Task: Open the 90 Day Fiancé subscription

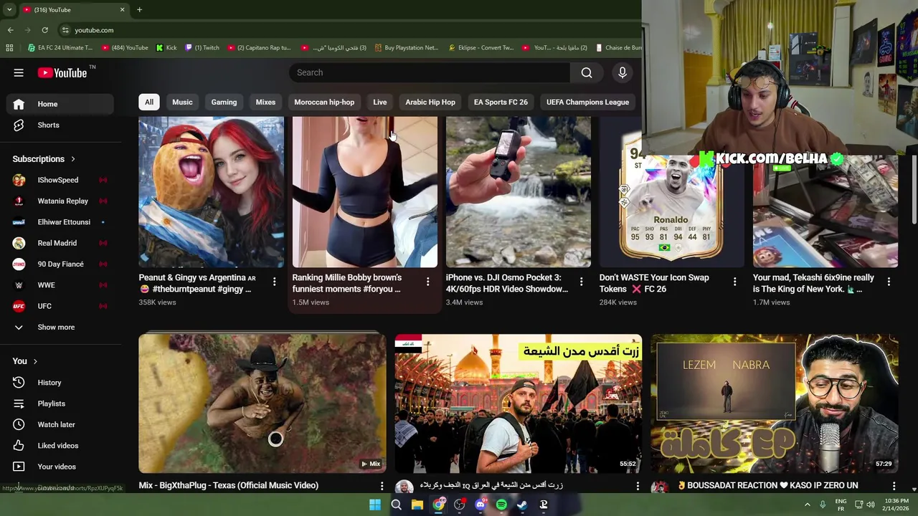Action: point(62,264)
